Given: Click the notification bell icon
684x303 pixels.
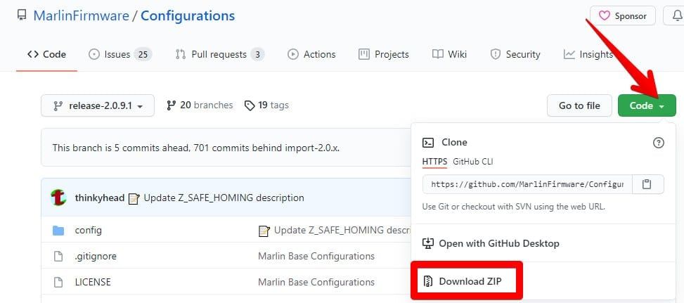Looking at the screenshot, I should [675, 15].
